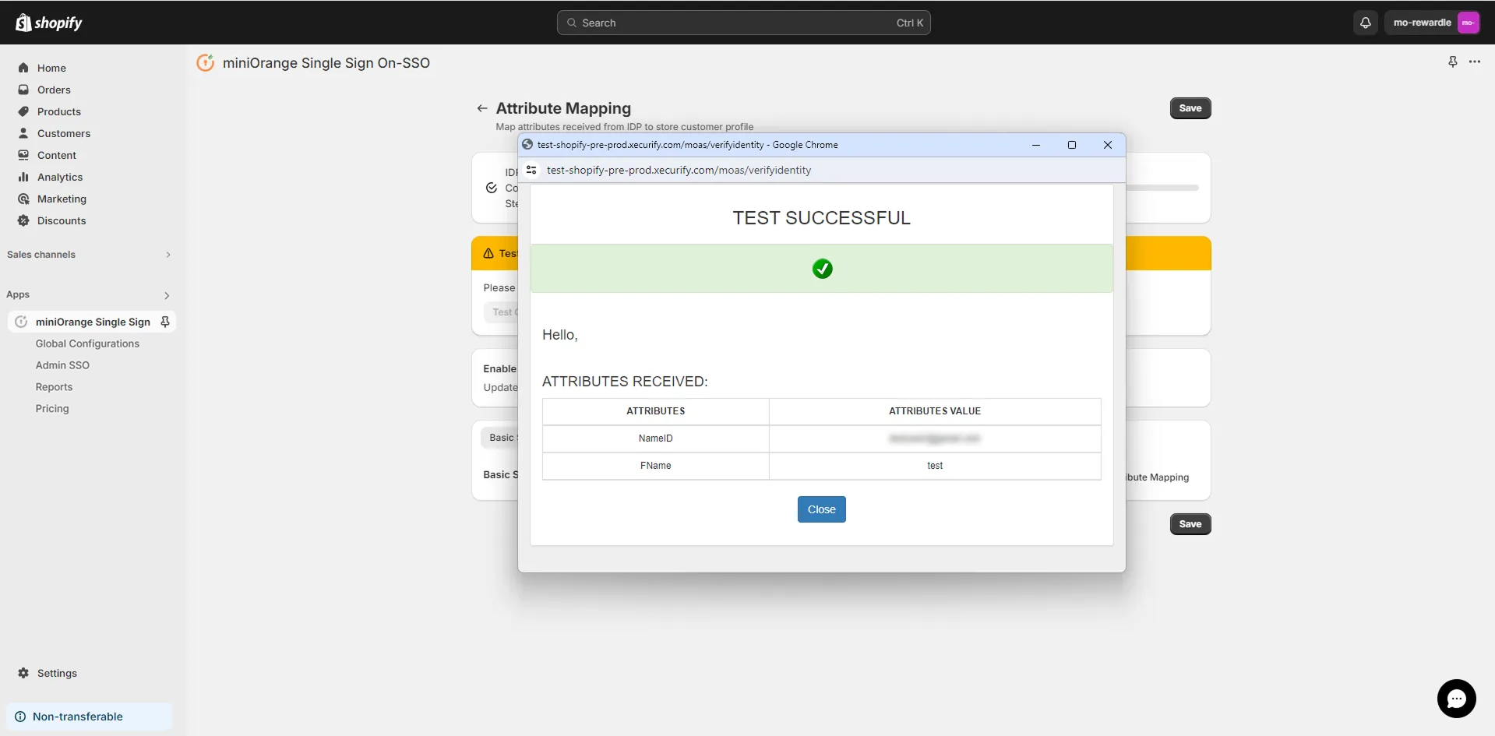Open the Shopify home via logo icon
Image resolution: width=1495 pixels, height=736 pixels.
pos(23,23)
